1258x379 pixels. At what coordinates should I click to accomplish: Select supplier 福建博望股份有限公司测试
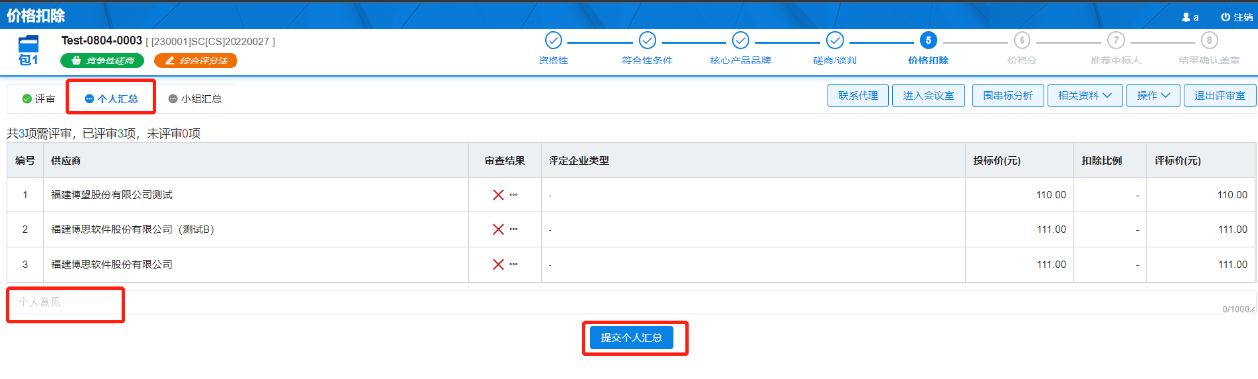pos(111,195)
